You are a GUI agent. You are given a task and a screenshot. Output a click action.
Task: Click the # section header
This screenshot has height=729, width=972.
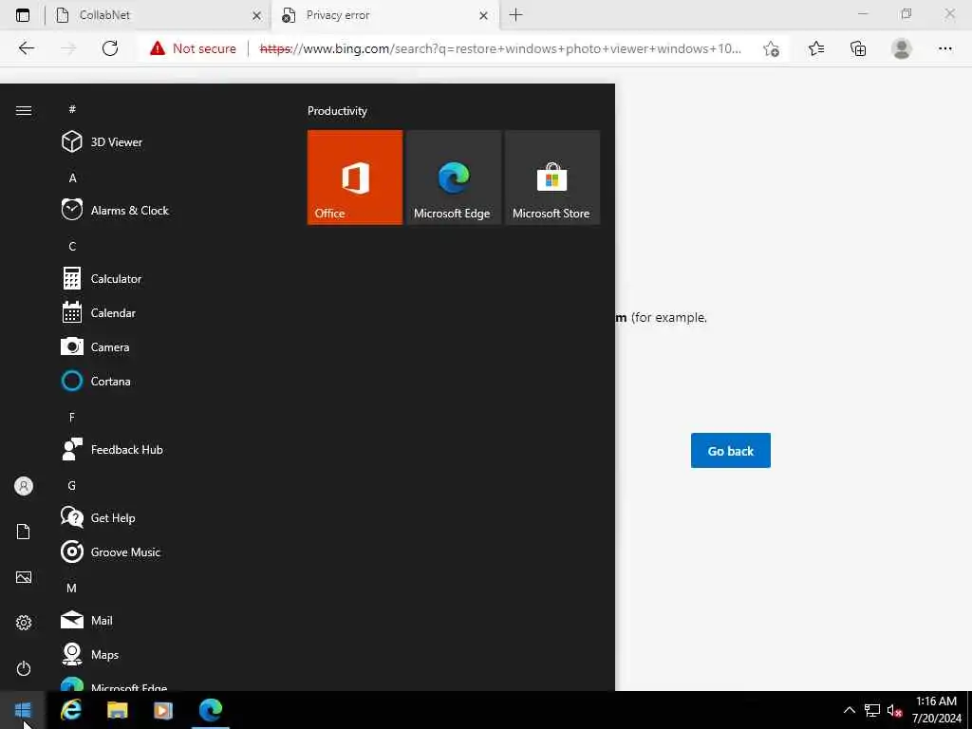click(72, 109)
